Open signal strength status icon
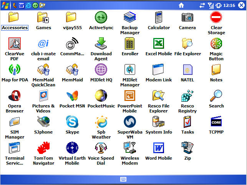 pos(211,5)
